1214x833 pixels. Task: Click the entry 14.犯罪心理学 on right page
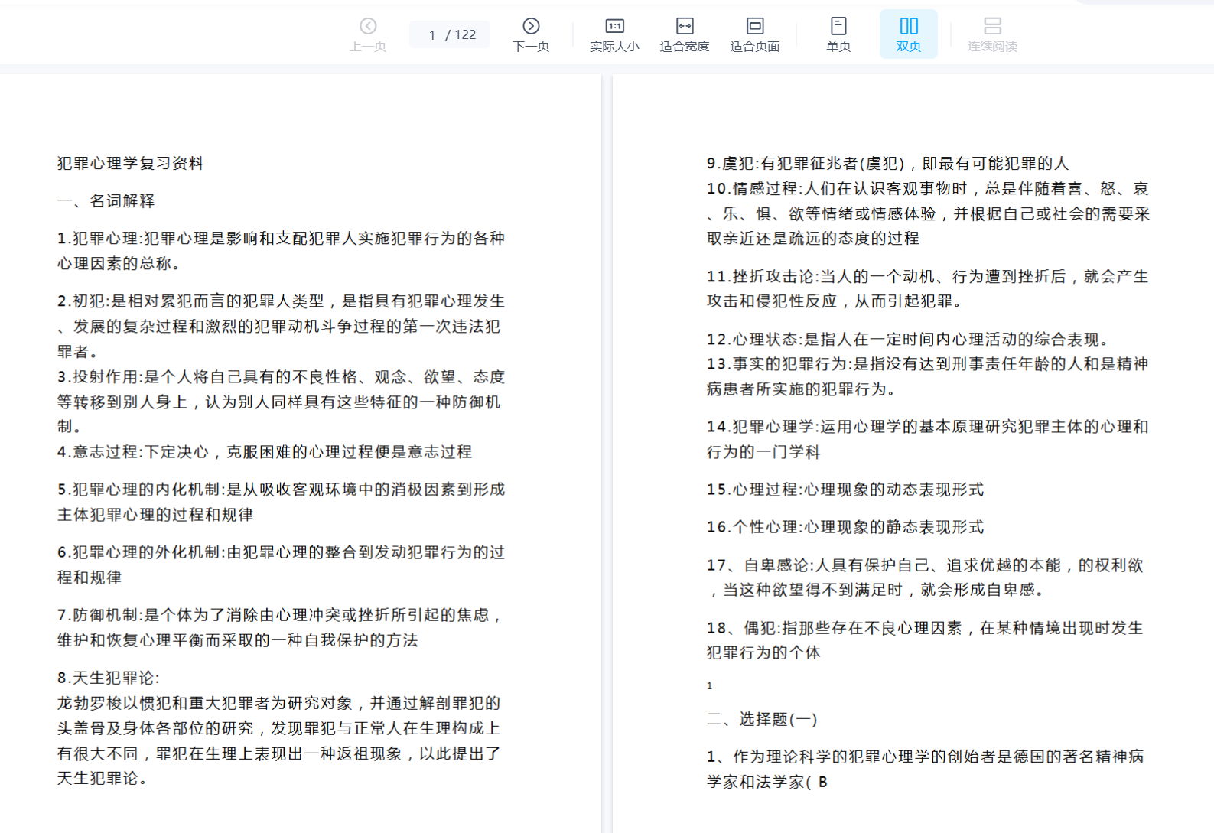click(927, 427)
